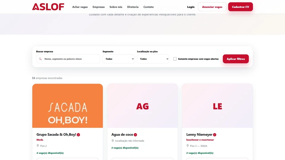Open the Agua de coco AG thumbnail

tap(142, 106)
